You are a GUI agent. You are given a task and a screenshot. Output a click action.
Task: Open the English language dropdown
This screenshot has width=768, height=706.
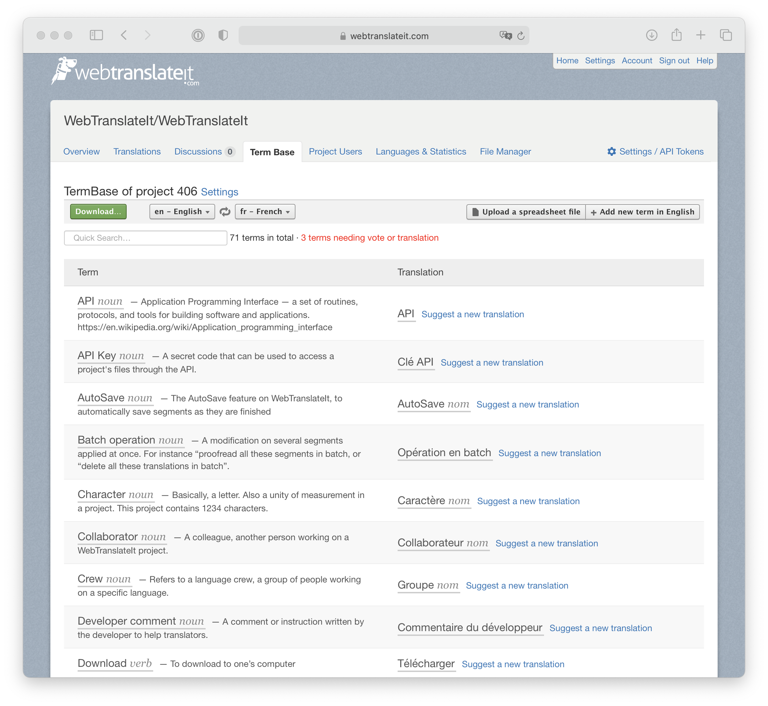pos(181,211)
